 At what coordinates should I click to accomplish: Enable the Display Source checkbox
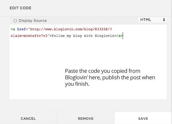click(x=15, y=21)
